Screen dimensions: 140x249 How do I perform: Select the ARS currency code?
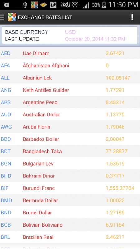tap(6, 102)
